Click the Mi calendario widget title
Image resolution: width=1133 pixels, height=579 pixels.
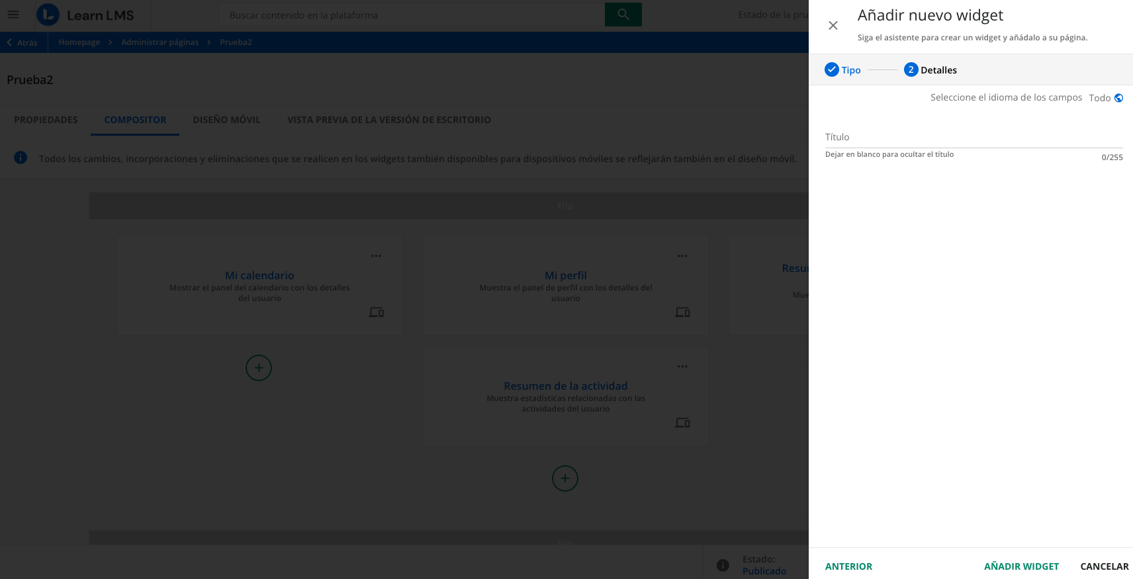click(259, 275)
